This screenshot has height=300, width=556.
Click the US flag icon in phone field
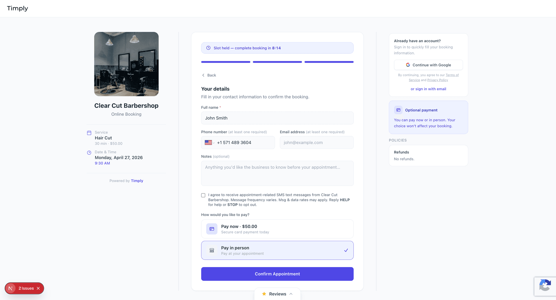pyautogui.click(x=208, y=142)
